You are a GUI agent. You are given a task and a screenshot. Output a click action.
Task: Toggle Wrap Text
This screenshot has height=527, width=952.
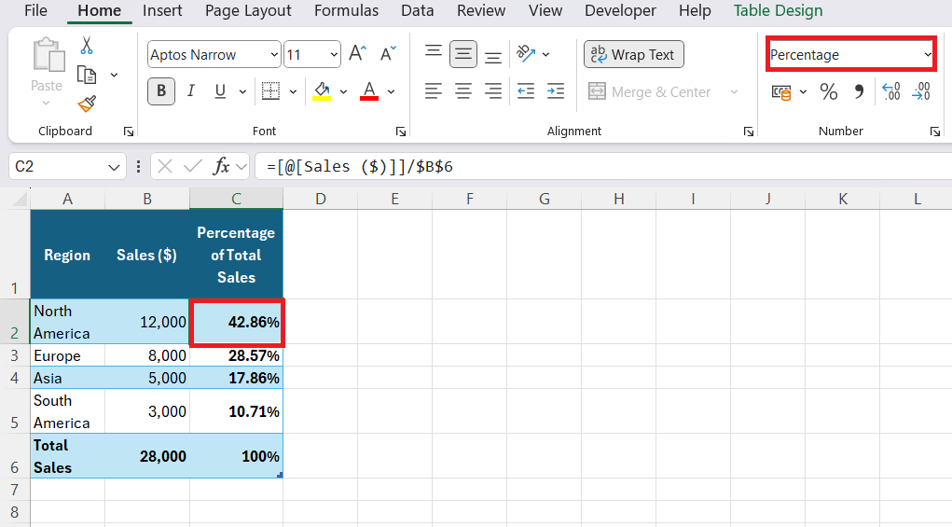634,55
